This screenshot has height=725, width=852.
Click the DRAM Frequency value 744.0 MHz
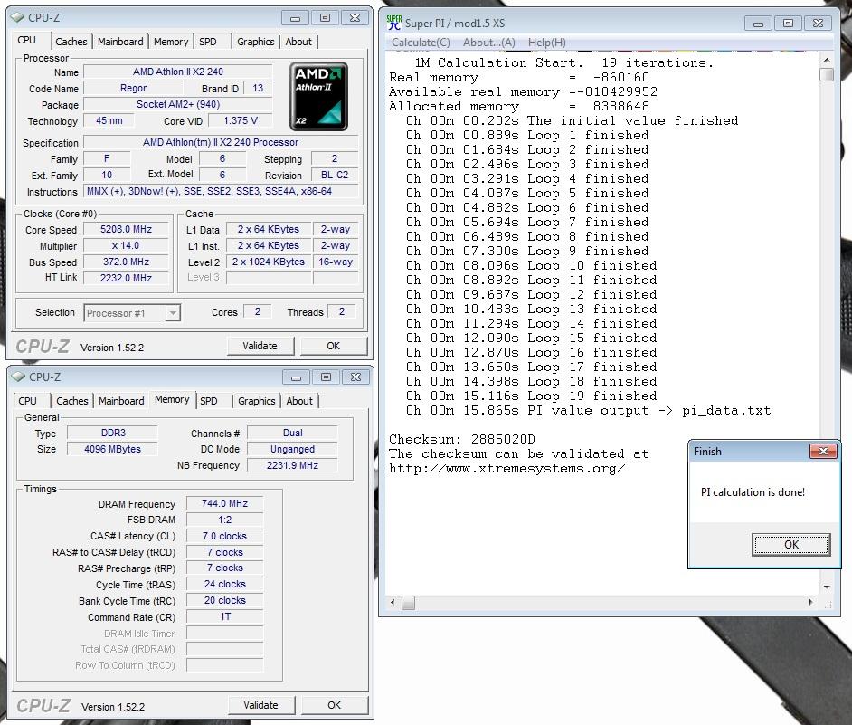[224, 503]
